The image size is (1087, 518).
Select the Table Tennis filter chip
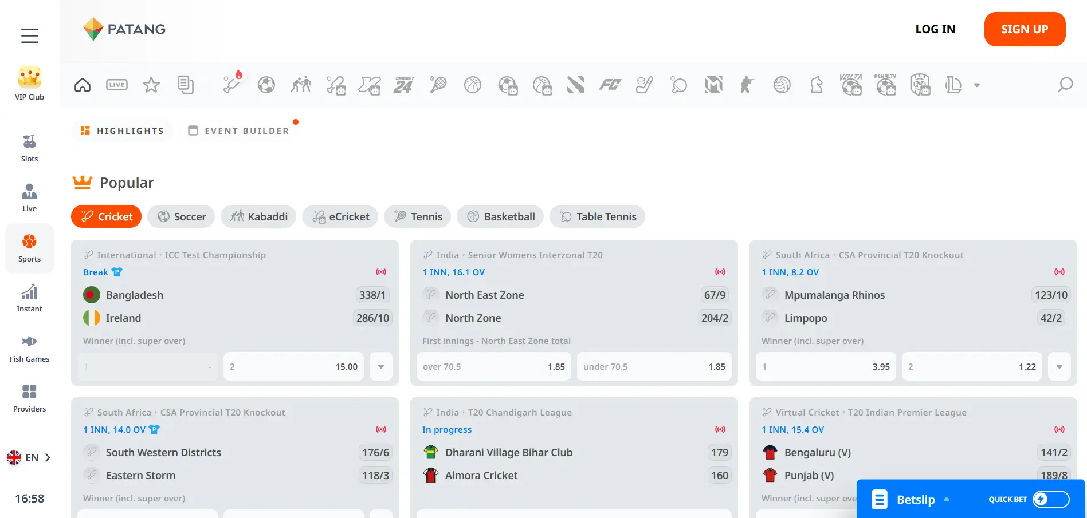click(597, 216)
